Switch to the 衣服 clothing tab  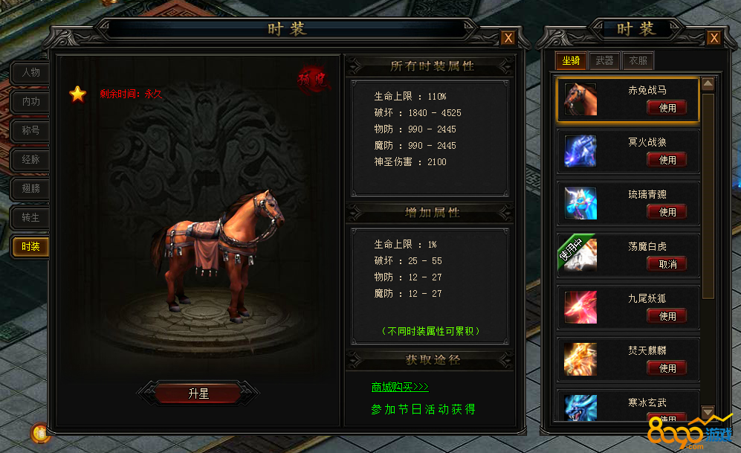coord(638,60)
